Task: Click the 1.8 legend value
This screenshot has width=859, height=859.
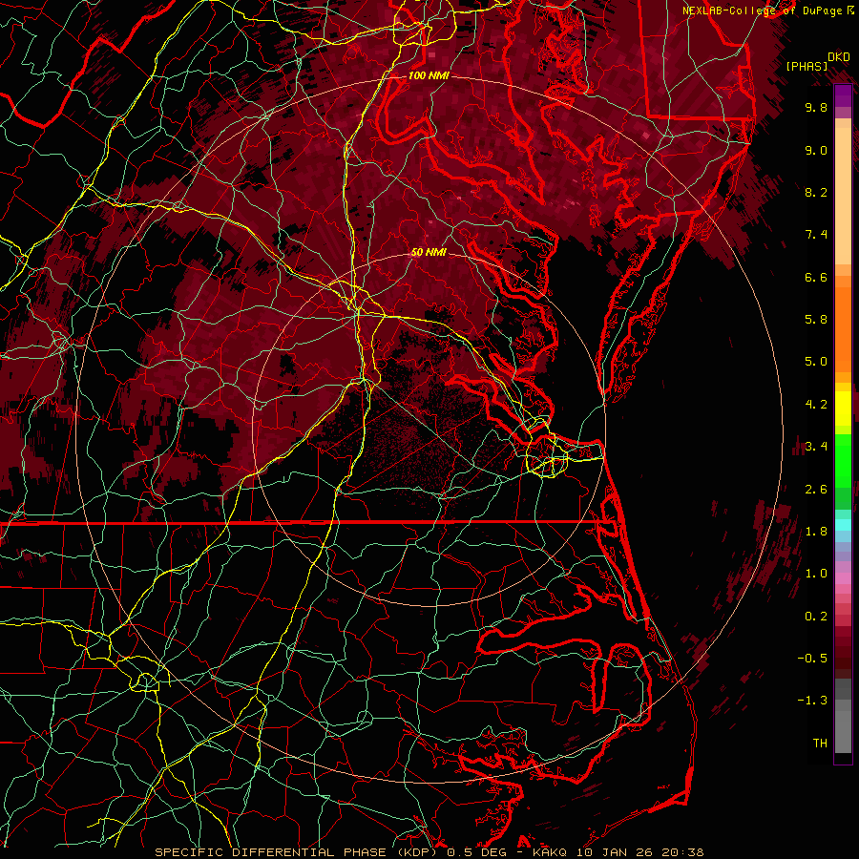Action: coord(816,532)
